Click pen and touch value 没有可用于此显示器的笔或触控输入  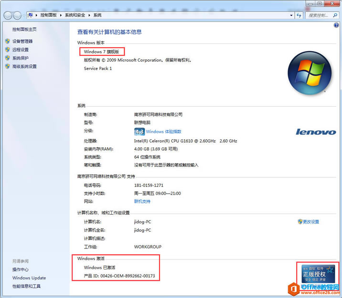click(x=166, y=165)
